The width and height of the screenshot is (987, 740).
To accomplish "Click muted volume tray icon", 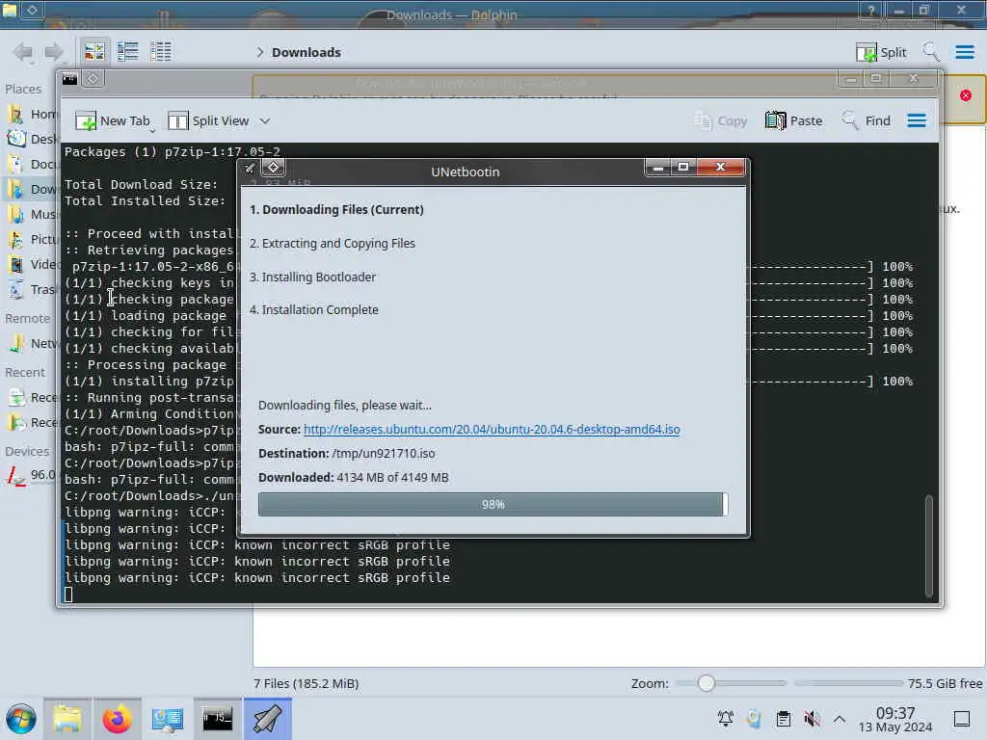I will click(812, 719).
